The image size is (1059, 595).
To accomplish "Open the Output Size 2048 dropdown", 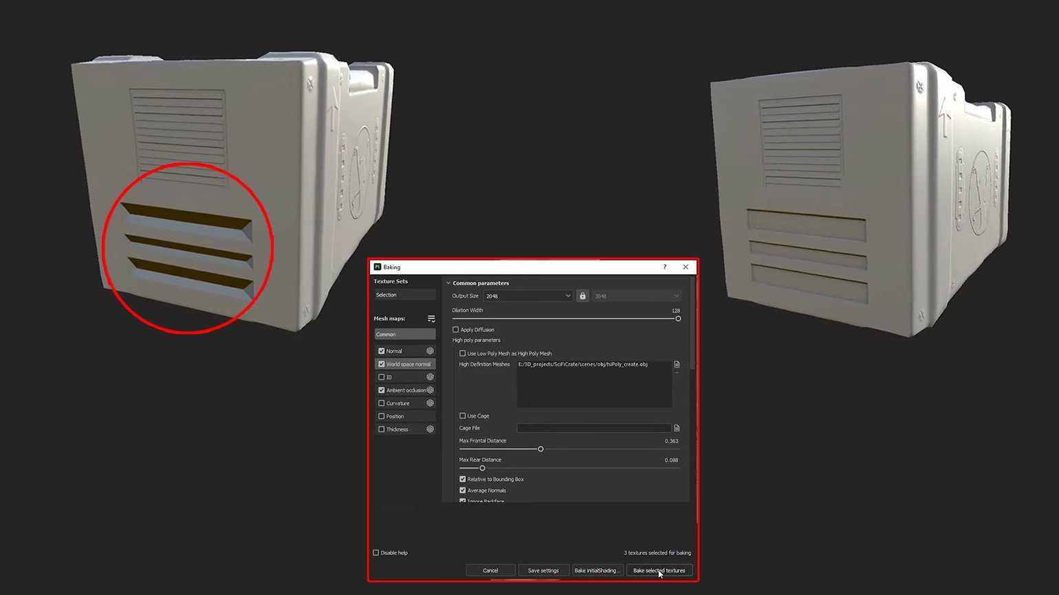I will [527, 296].
